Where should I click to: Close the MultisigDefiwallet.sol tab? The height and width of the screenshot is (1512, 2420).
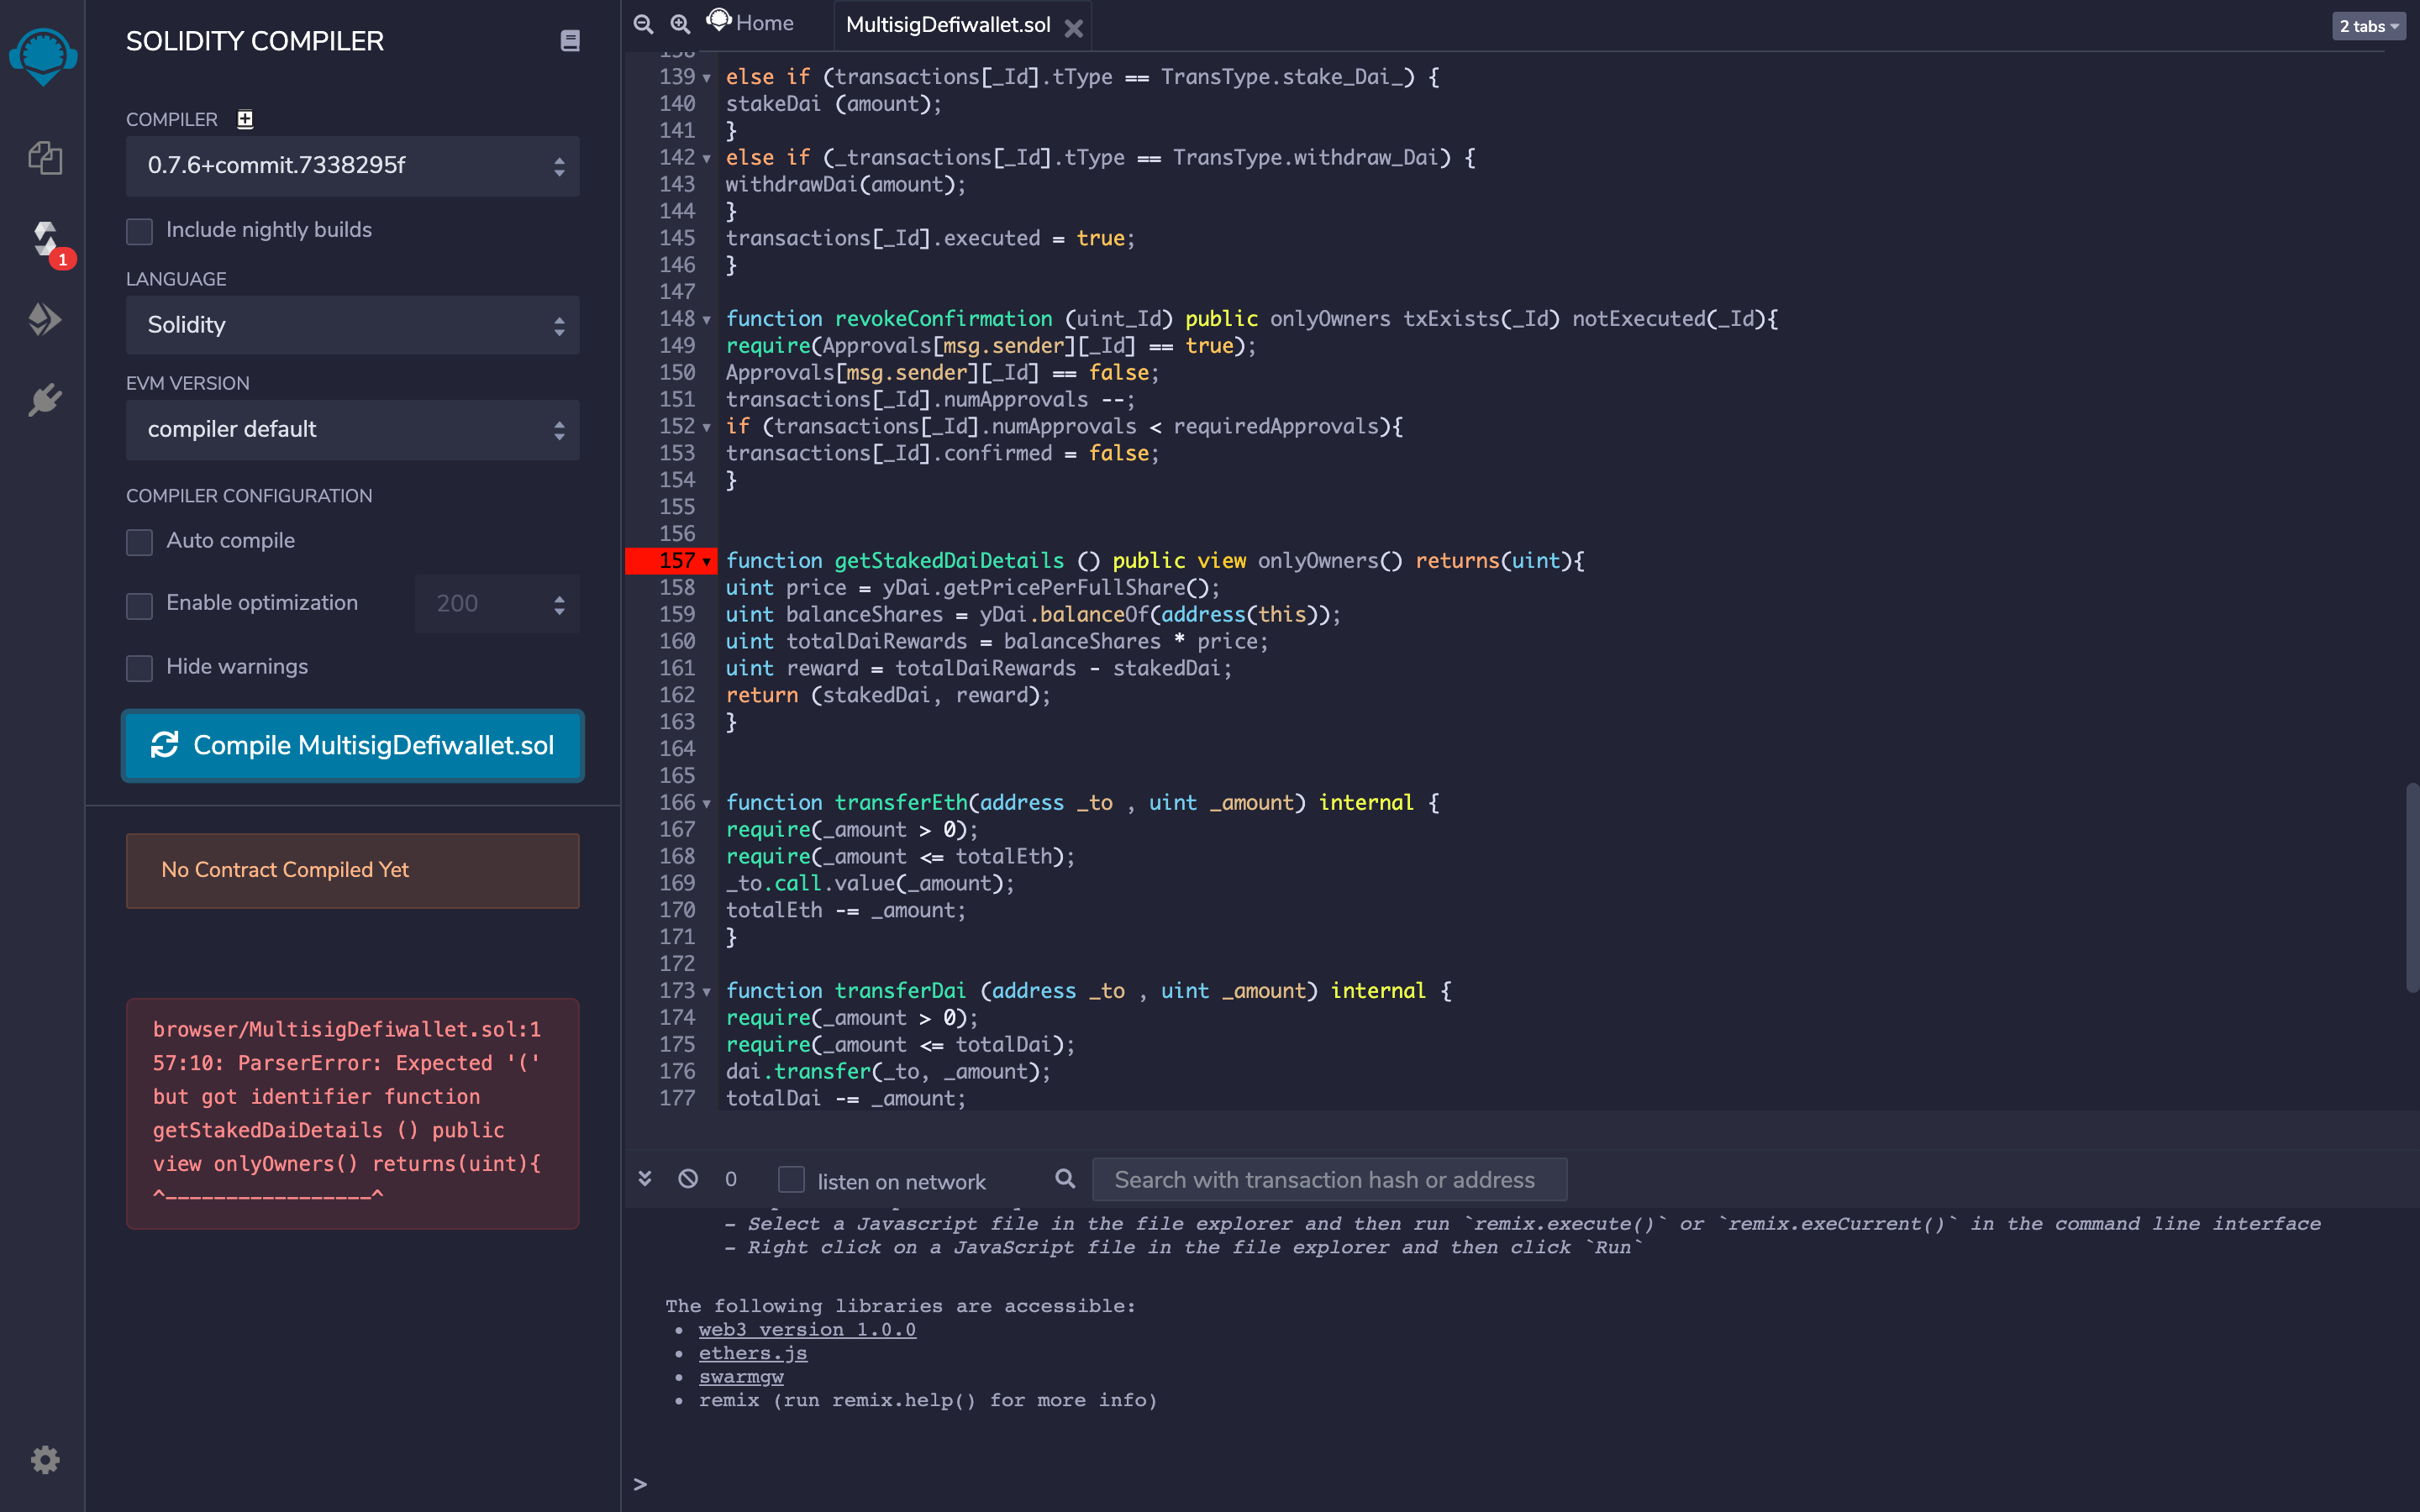1074,28
